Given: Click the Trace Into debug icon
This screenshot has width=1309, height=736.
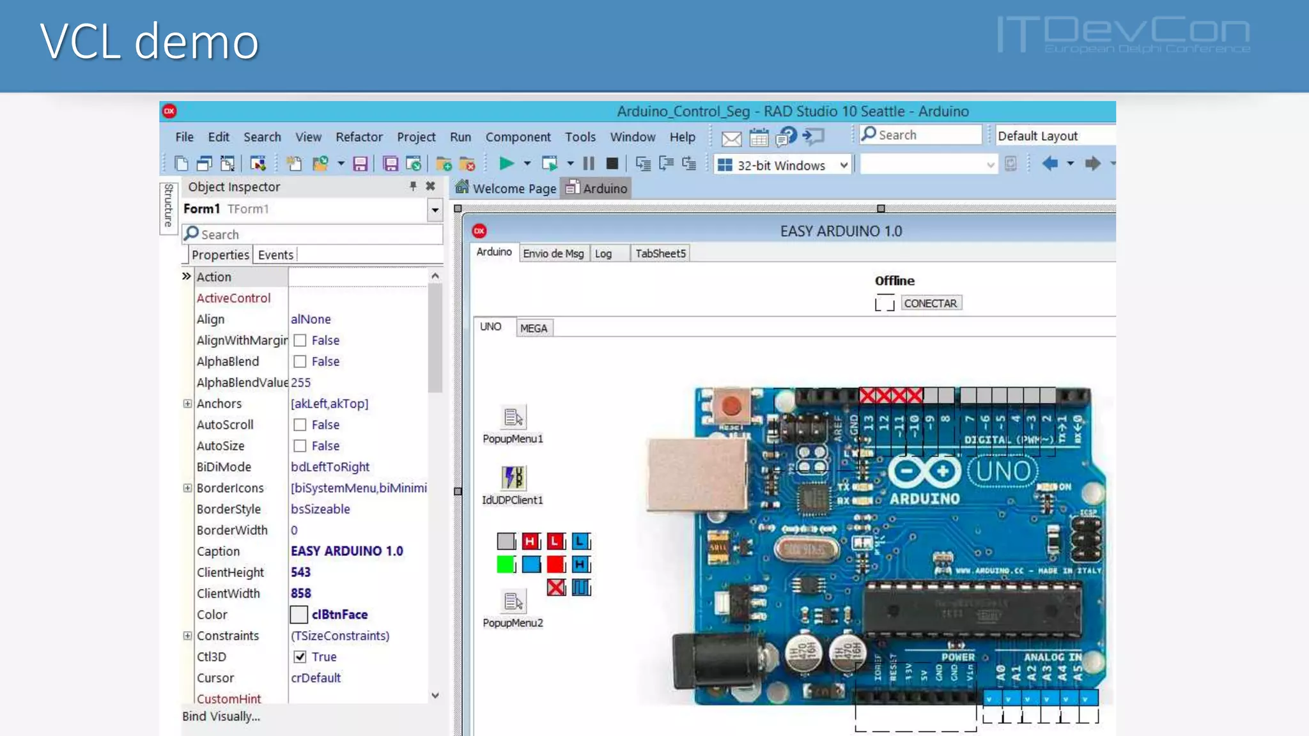Looking at the screenshot, I should pyautogui.click(x=643, y=164).
